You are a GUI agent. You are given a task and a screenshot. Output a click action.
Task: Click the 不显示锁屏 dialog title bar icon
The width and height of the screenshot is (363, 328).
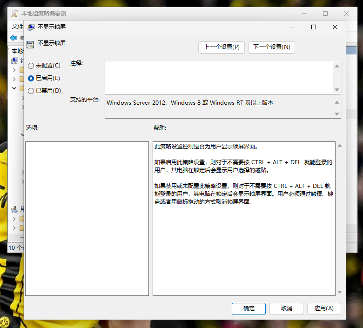coord(31,27)
